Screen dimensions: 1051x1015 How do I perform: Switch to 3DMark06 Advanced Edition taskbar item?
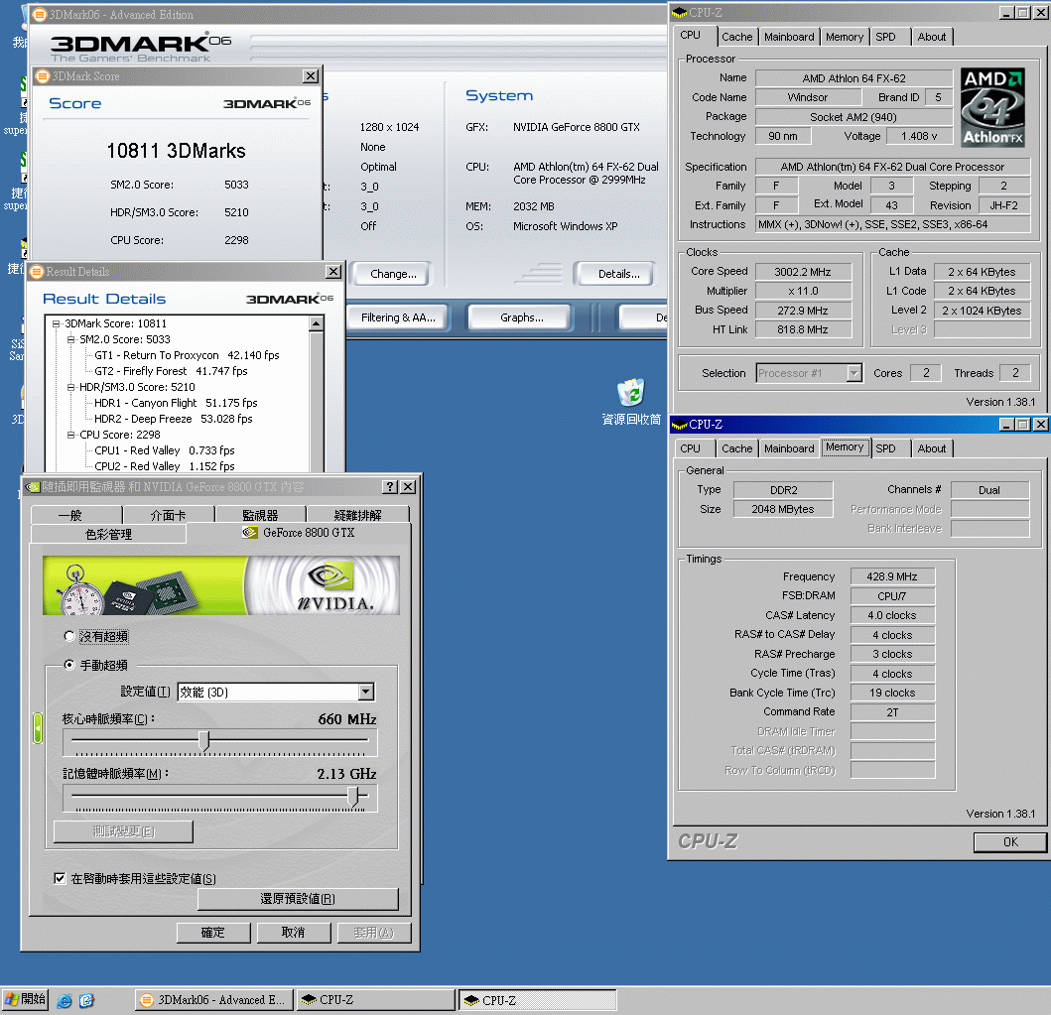pos(213,1000)
